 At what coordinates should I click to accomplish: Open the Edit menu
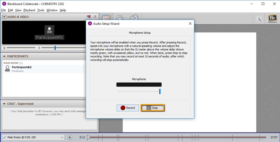10,10
